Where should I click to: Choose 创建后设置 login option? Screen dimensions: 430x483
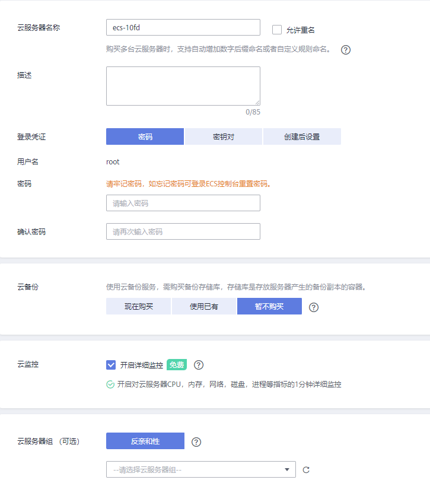coord(302,136)
